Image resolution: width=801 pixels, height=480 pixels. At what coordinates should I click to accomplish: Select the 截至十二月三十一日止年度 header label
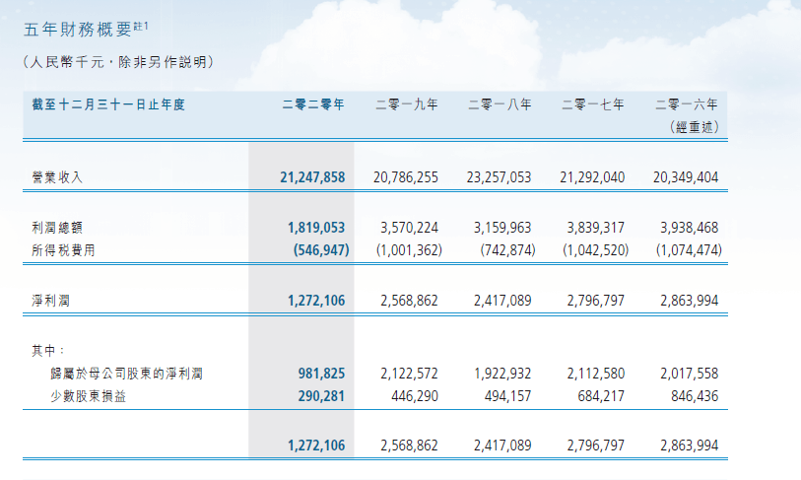pyautogui.click(x=108, y=104)
